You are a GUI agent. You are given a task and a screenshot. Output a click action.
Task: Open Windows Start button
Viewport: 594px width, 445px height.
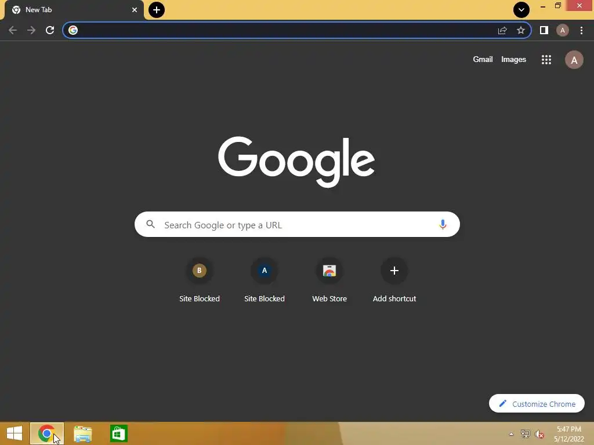pyautogui.click(x=15, y=433)
